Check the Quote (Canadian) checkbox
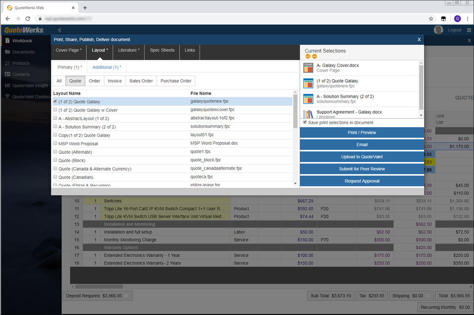 55,177
